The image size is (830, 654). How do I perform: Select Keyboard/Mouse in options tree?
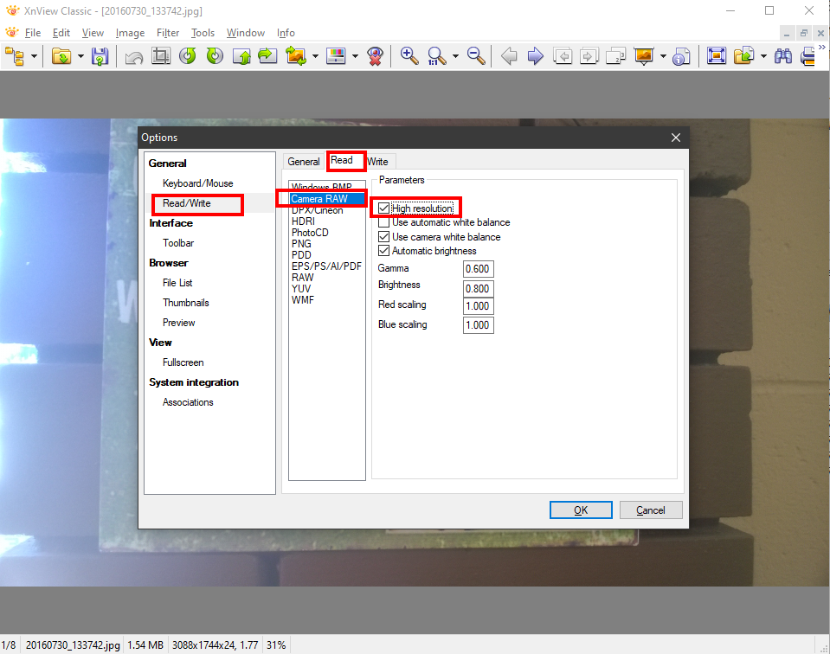197,183
